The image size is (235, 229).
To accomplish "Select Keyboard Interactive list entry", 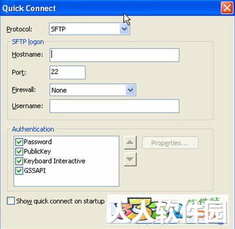I will (55, 161).
